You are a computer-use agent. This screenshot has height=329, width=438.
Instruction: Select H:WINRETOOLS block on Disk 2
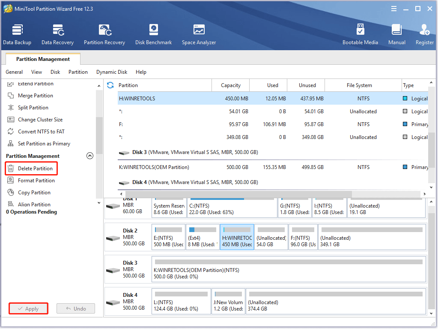(237, 237)
